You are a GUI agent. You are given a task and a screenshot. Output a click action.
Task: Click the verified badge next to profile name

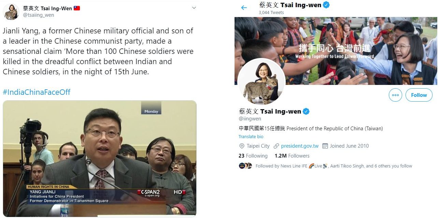click(x=306, y=111)
